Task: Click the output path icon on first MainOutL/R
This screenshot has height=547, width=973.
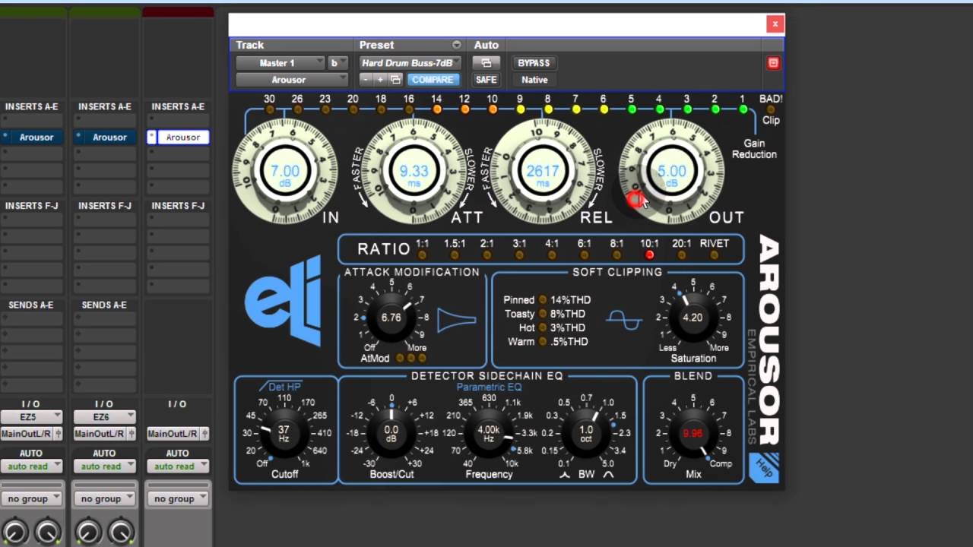Action: tap(58, 434)
